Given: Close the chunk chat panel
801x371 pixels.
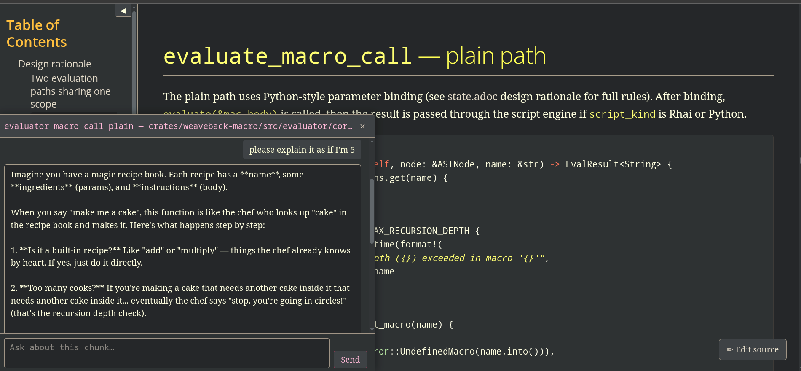Looking at the screenshot, I should coord(362,126).
